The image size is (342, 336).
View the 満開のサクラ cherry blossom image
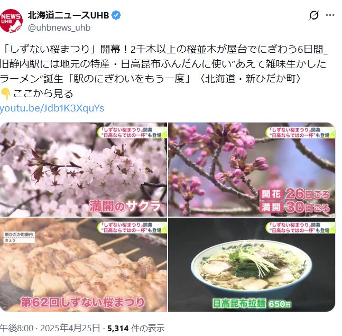point(84,170)
